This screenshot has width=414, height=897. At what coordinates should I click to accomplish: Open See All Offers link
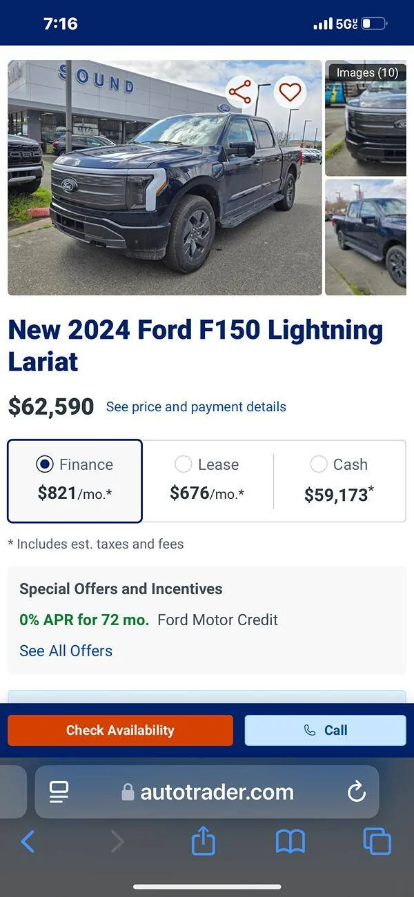pyautogui.click(x=66, y=651)
